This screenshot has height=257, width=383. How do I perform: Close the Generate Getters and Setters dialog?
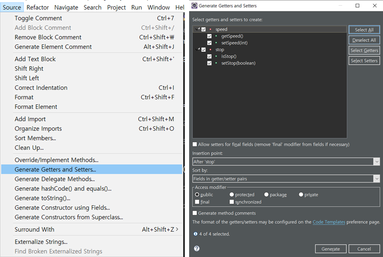pyautogui.click(x=375, y=5)
